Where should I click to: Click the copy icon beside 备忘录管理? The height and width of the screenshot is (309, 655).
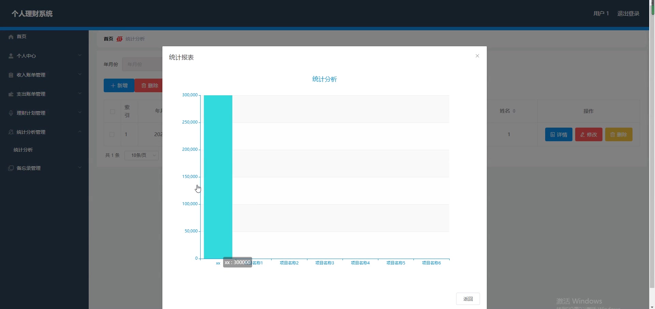coord(11,168)
